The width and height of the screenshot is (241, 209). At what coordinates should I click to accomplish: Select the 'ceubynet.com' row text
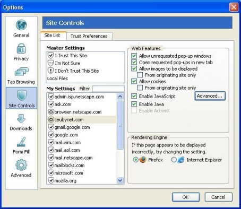pyautogui.click(x=69, y=120)
